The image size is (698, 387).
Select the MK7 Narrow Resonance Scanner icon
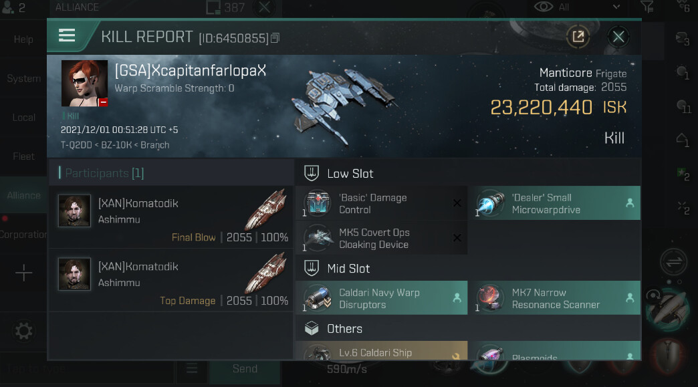click(491, 298)
